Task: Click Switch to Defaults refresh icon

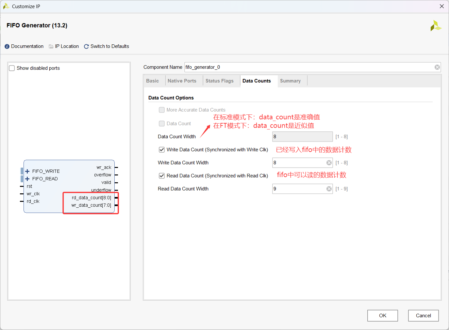Action: (86, 47)
